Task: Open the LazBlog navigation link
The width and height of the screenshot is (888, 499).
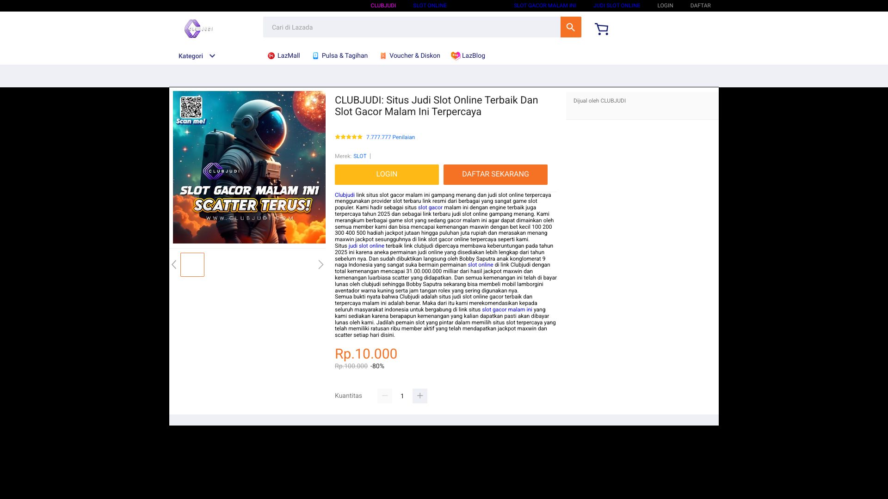Action: tap(473, 56)
